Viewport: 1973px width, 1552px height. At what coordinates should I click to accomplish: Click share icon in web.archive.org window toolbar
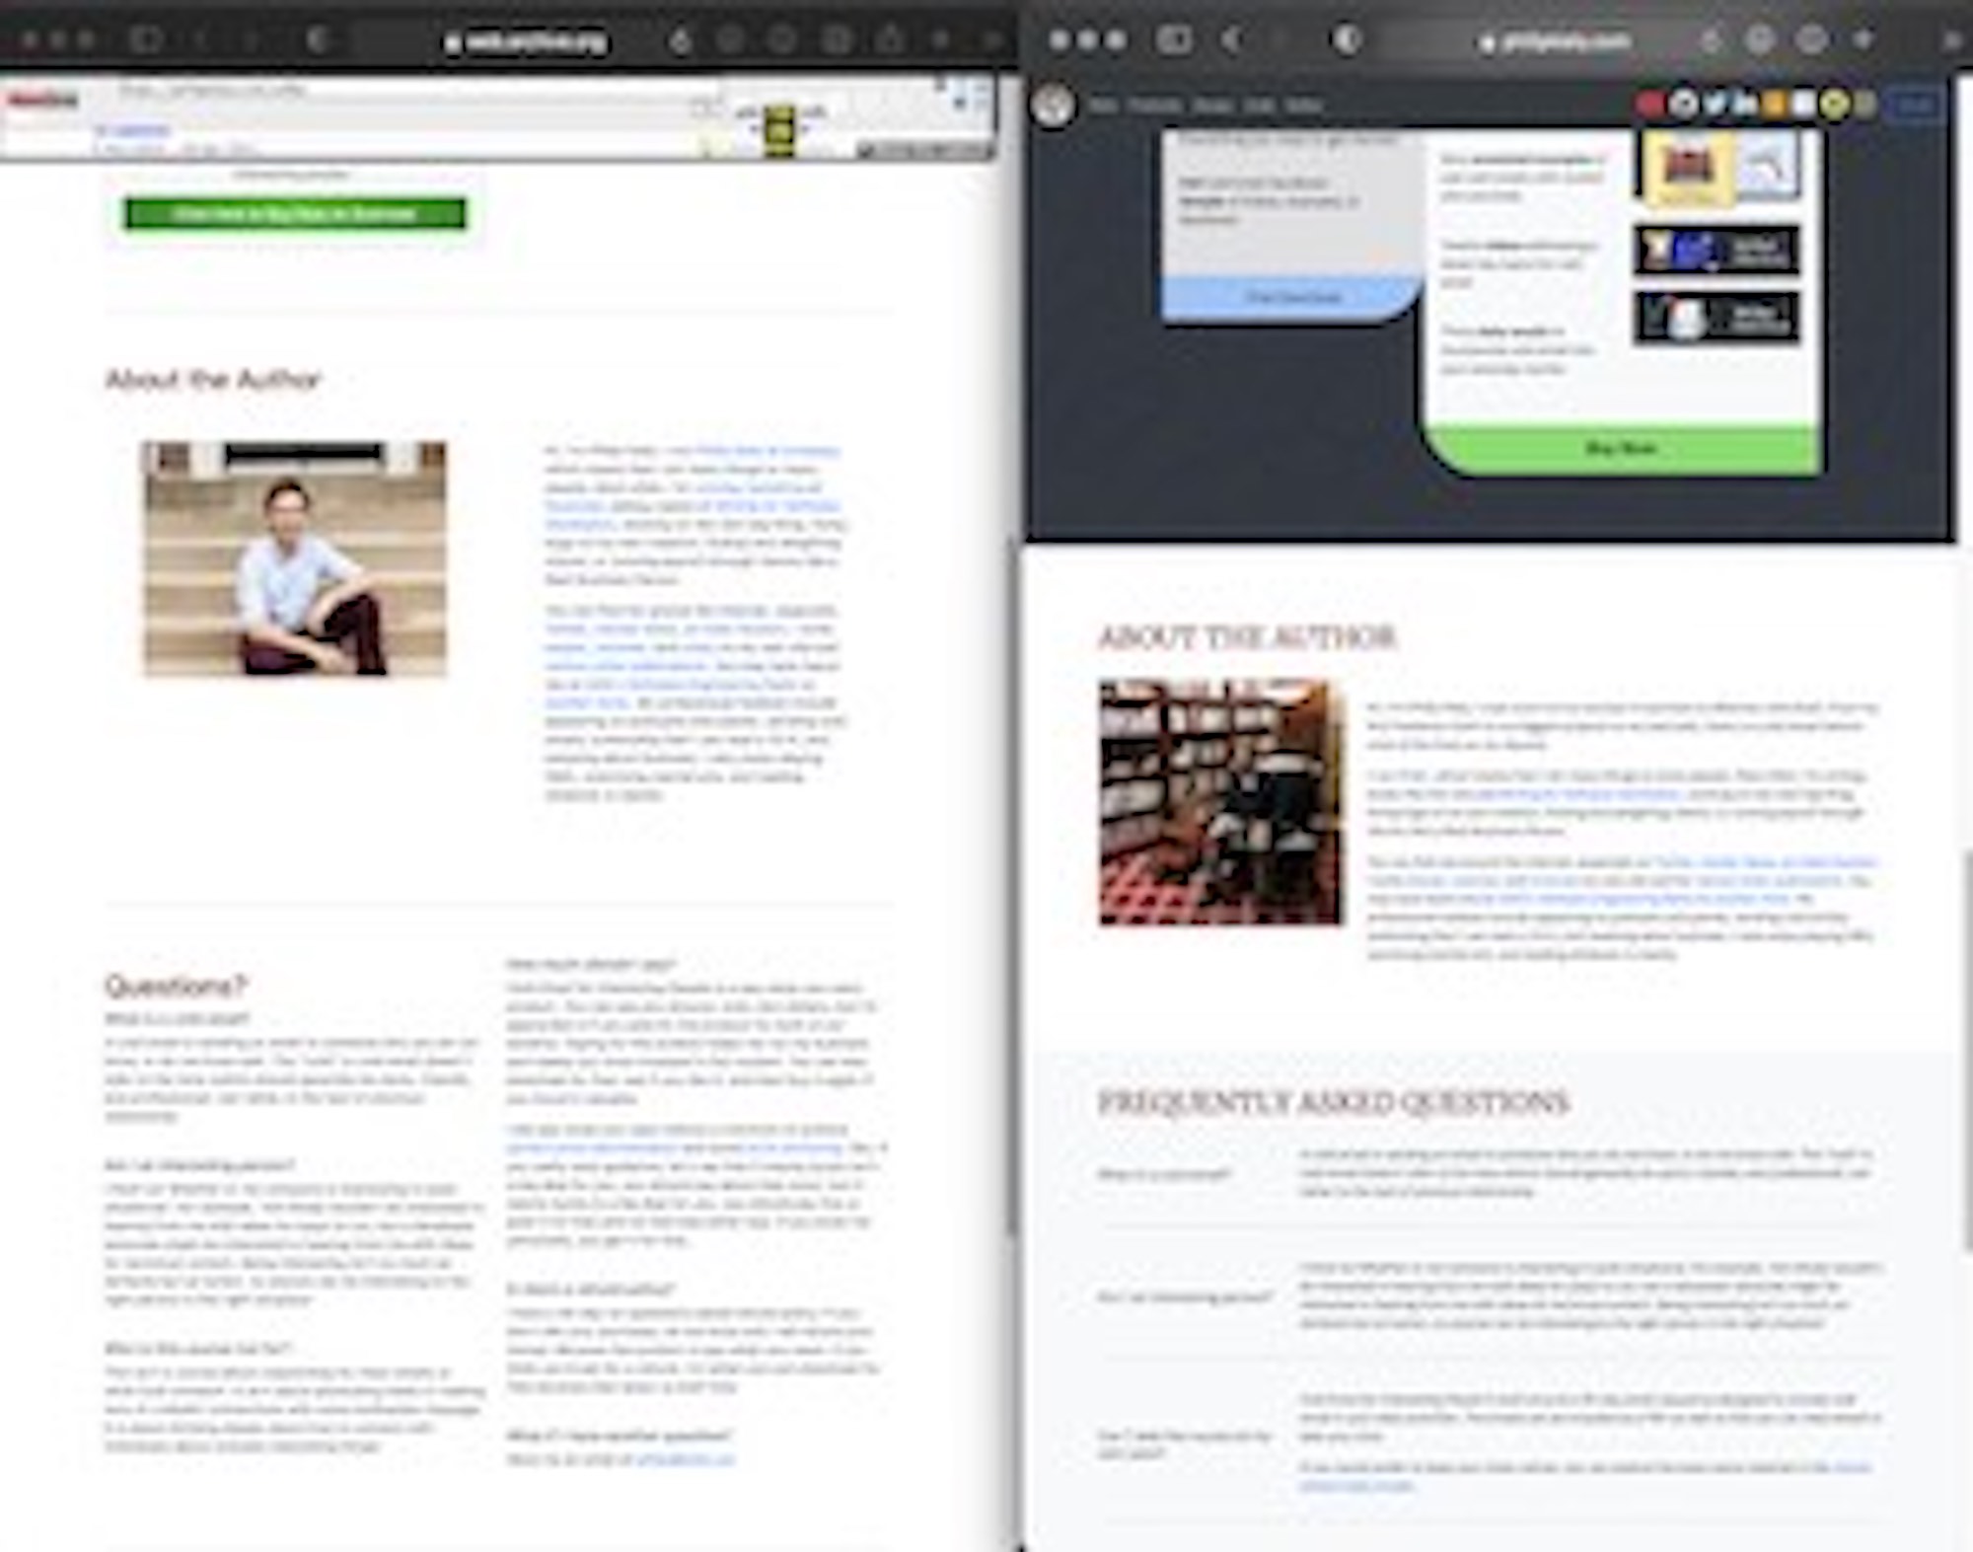click(x=890, y=39)
